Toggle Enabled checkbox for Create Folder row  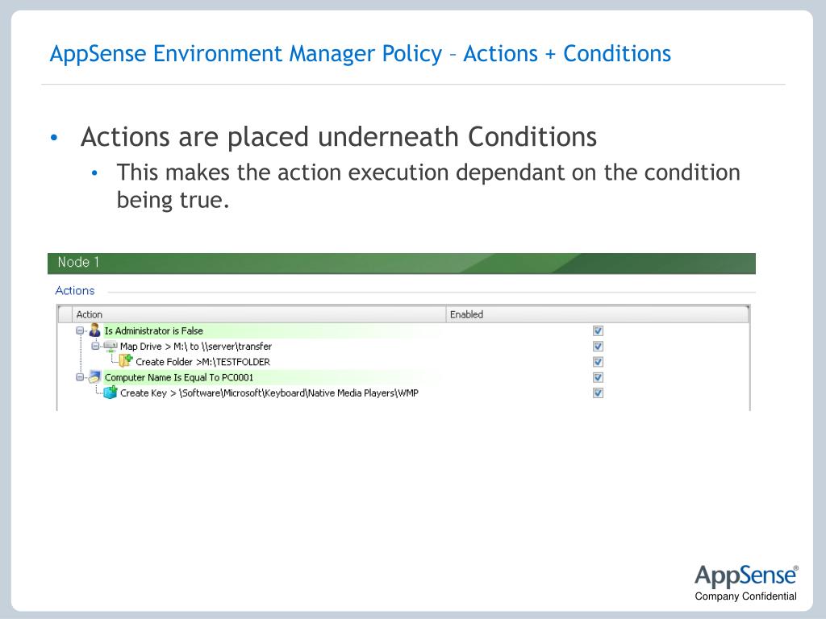[598, 362]
